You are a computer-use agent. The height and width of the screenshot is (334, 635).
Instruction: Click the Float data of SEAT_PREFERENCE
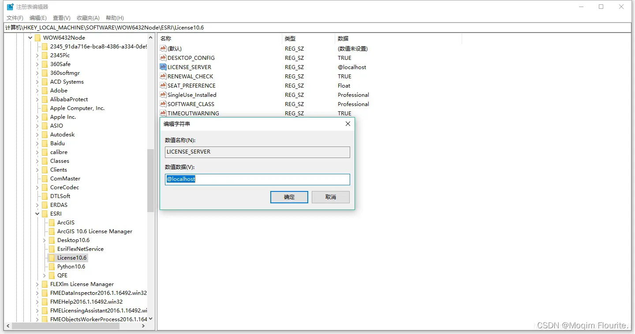[x=344, y=85]
